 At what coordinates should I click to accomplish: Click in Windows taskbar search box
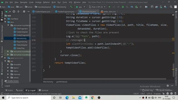point(28,97)
